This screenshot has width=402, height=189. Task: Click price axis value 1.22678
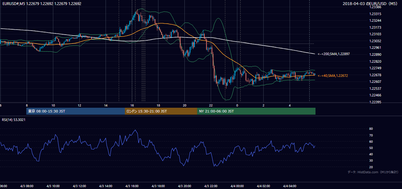click(x=376, y=75)
